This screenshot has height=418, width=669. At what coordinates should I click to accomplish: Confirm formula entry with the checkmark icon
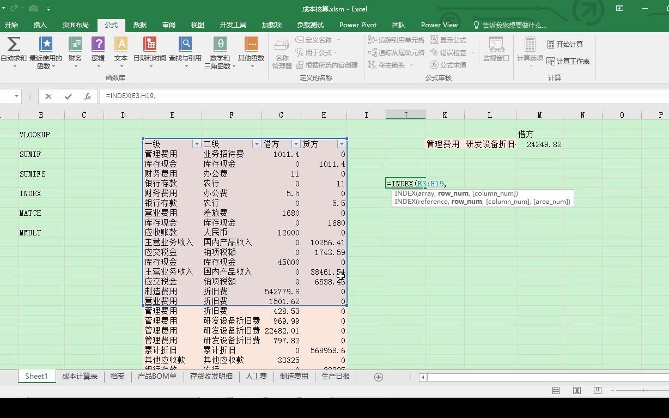point(68,96)
